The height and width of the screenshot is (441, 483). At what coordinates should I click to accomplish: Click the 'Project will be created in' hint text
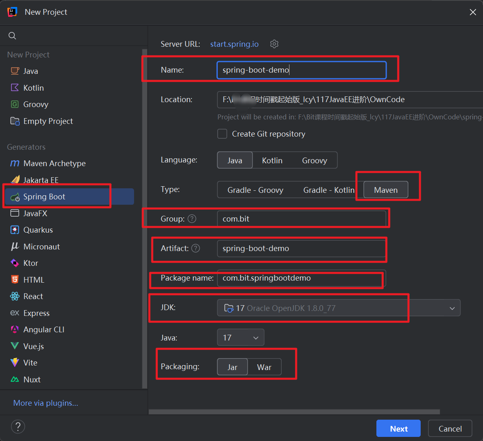(350, 117)
